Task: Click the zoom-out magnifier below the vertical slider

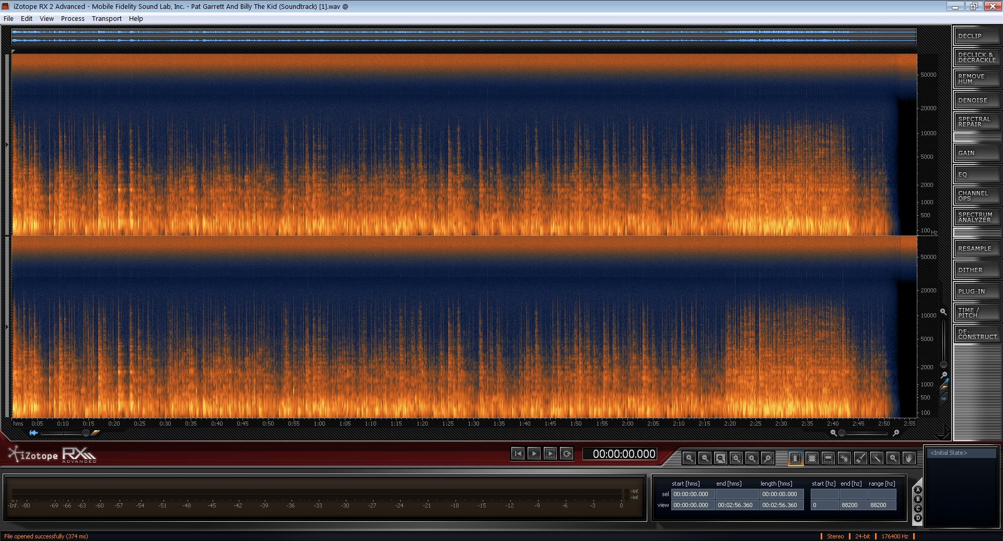Action: [943, 375]
